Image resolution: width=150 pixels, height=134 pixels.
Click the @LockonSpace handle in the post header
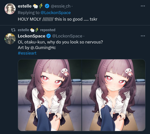(x=67, y=36)
